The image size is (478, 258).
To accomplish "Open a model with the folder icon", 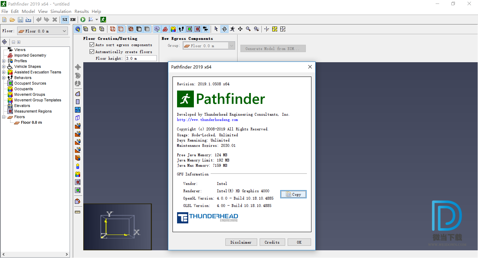I will pos(12,20).
